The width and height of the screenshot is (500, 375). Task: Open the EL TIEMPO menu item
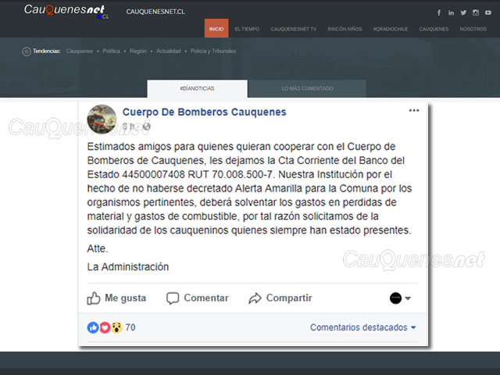point(247,29)
